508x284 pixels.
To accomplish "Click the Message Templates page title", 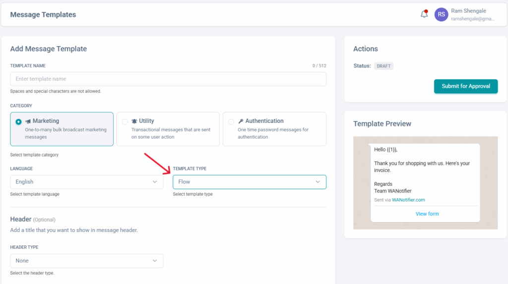I will tap(43, 14).
